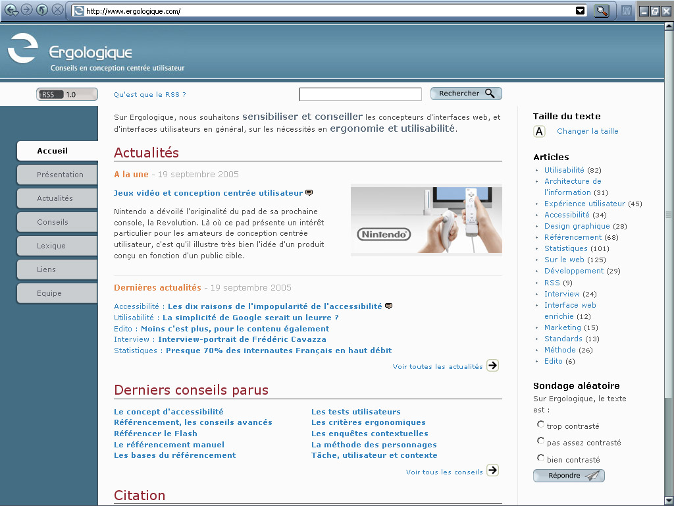Open the Conseils navigation tab
Screen dimensions: 674x506
click(58, 222)
